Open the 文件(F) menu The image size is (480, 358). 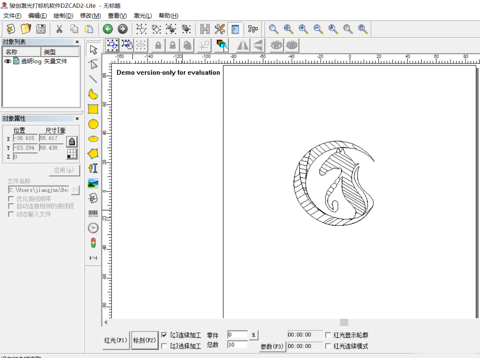point(12,16)
